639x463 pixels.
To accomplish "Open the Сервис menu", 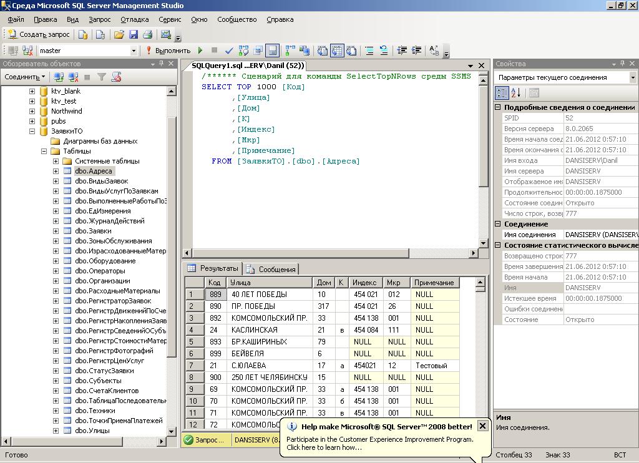I will [x=170, y=19].
